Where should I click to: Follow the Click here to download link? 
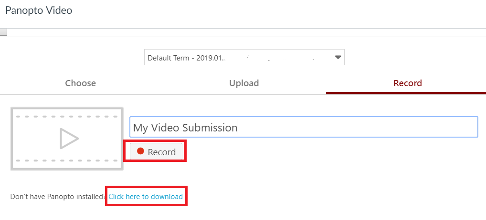(146, 196)
